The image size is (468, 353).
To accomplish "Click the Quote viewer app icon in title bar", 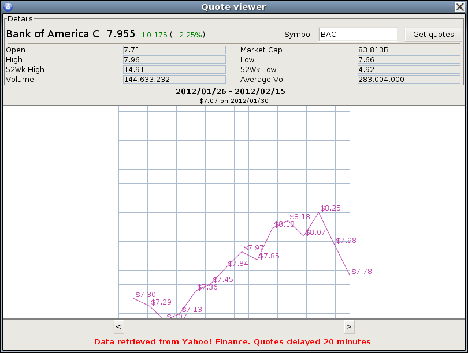I will pos(8,6).
